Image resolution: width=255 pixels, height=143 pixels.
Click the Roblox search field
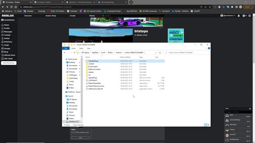tap(133, 16)
